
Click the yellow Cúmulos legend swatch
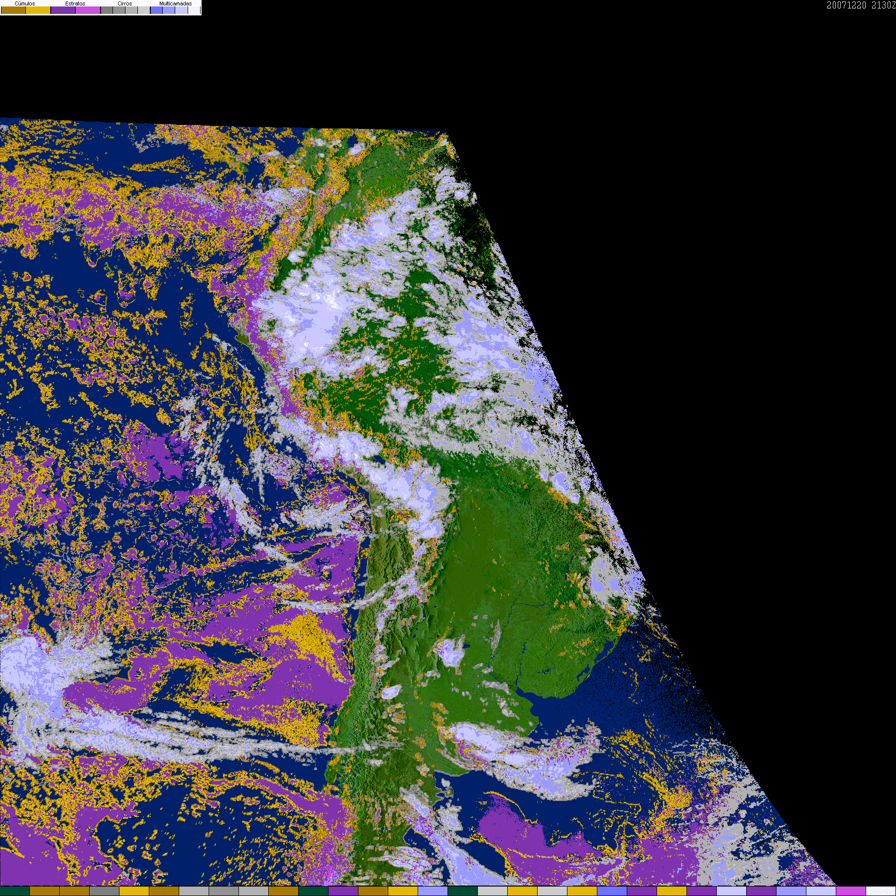38,10
